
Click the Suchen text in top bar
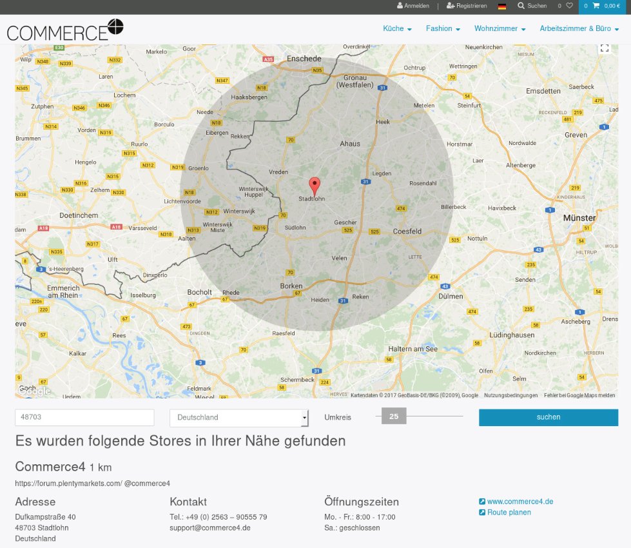click(537, 6)
